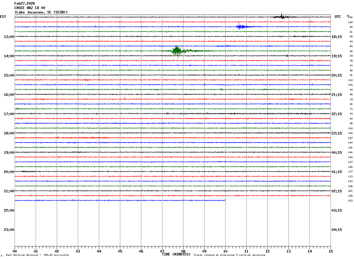Click the "17:00" EST hour label

9,114
